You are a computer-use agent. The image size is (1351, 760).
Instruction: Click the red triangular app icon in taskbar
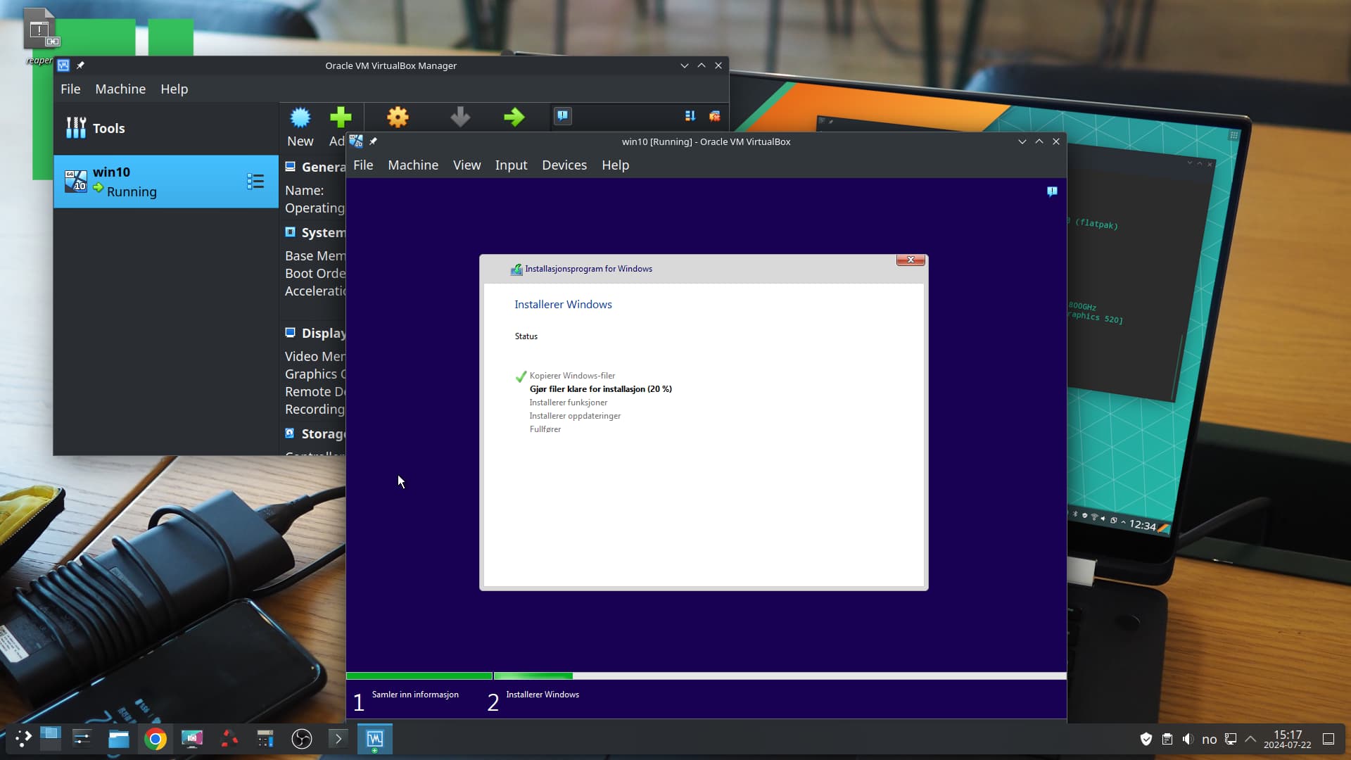coord(229,739)
